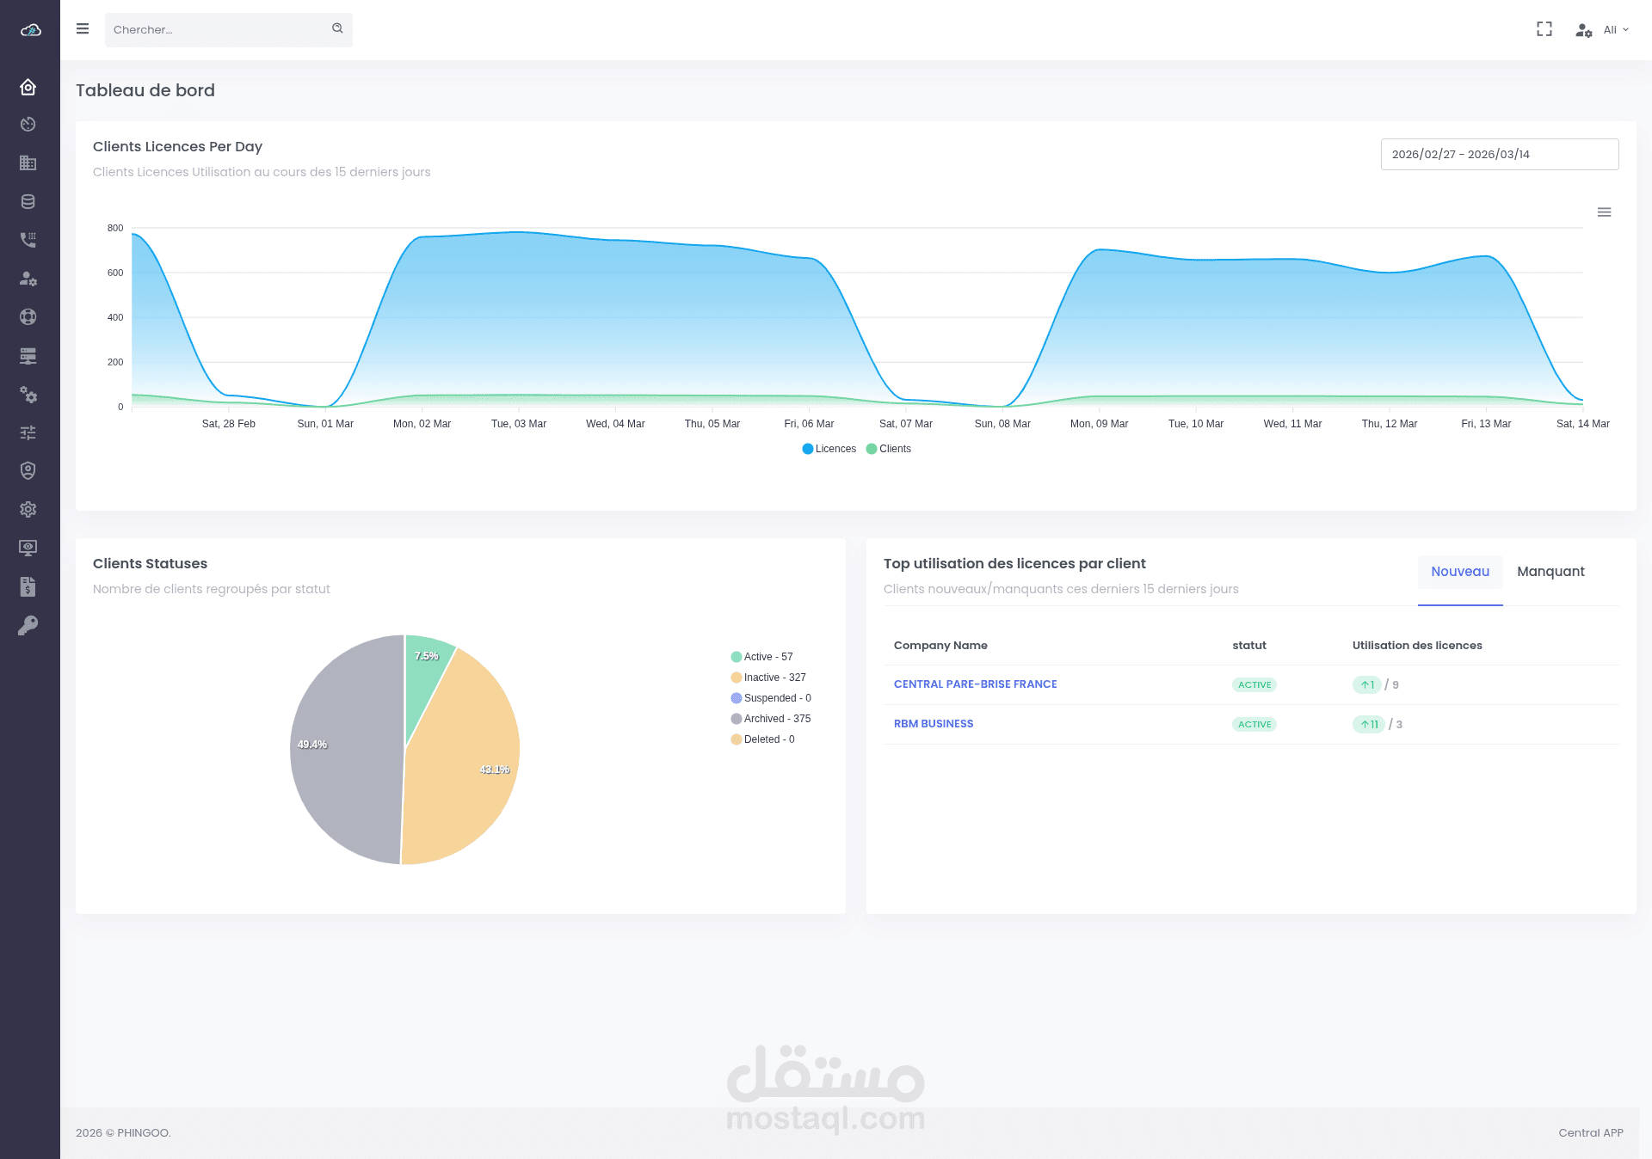Viewport: 1652px width, 1159px height.
Task: Open the date range picker field
Action: point(1499,155)
